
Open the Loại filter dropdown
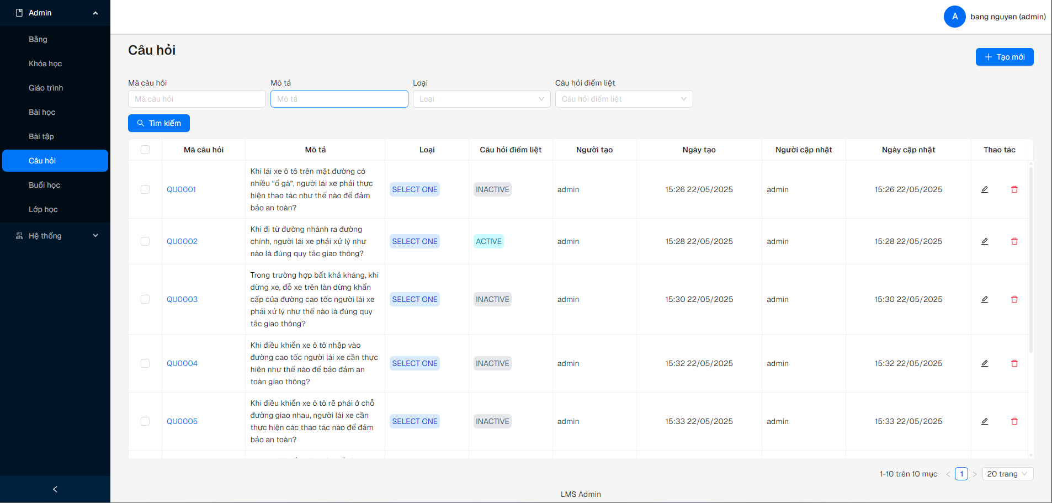[481, 99]
